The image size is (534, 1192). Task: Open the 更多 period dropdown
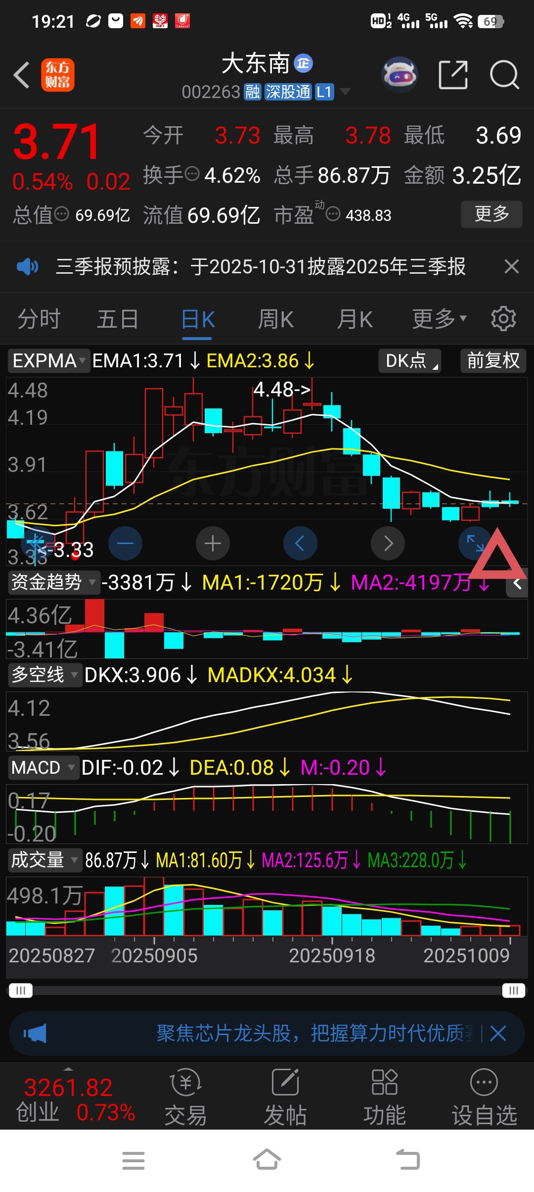point(440,319)
